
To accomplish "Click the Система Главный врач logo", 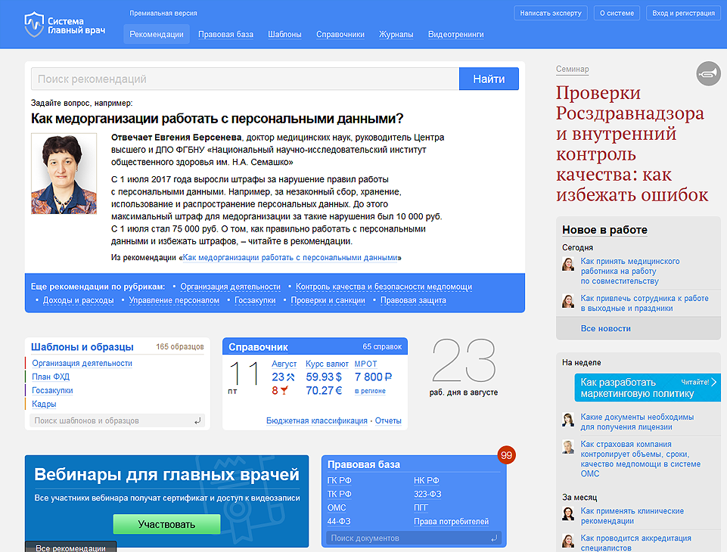I will click(65, 25).
